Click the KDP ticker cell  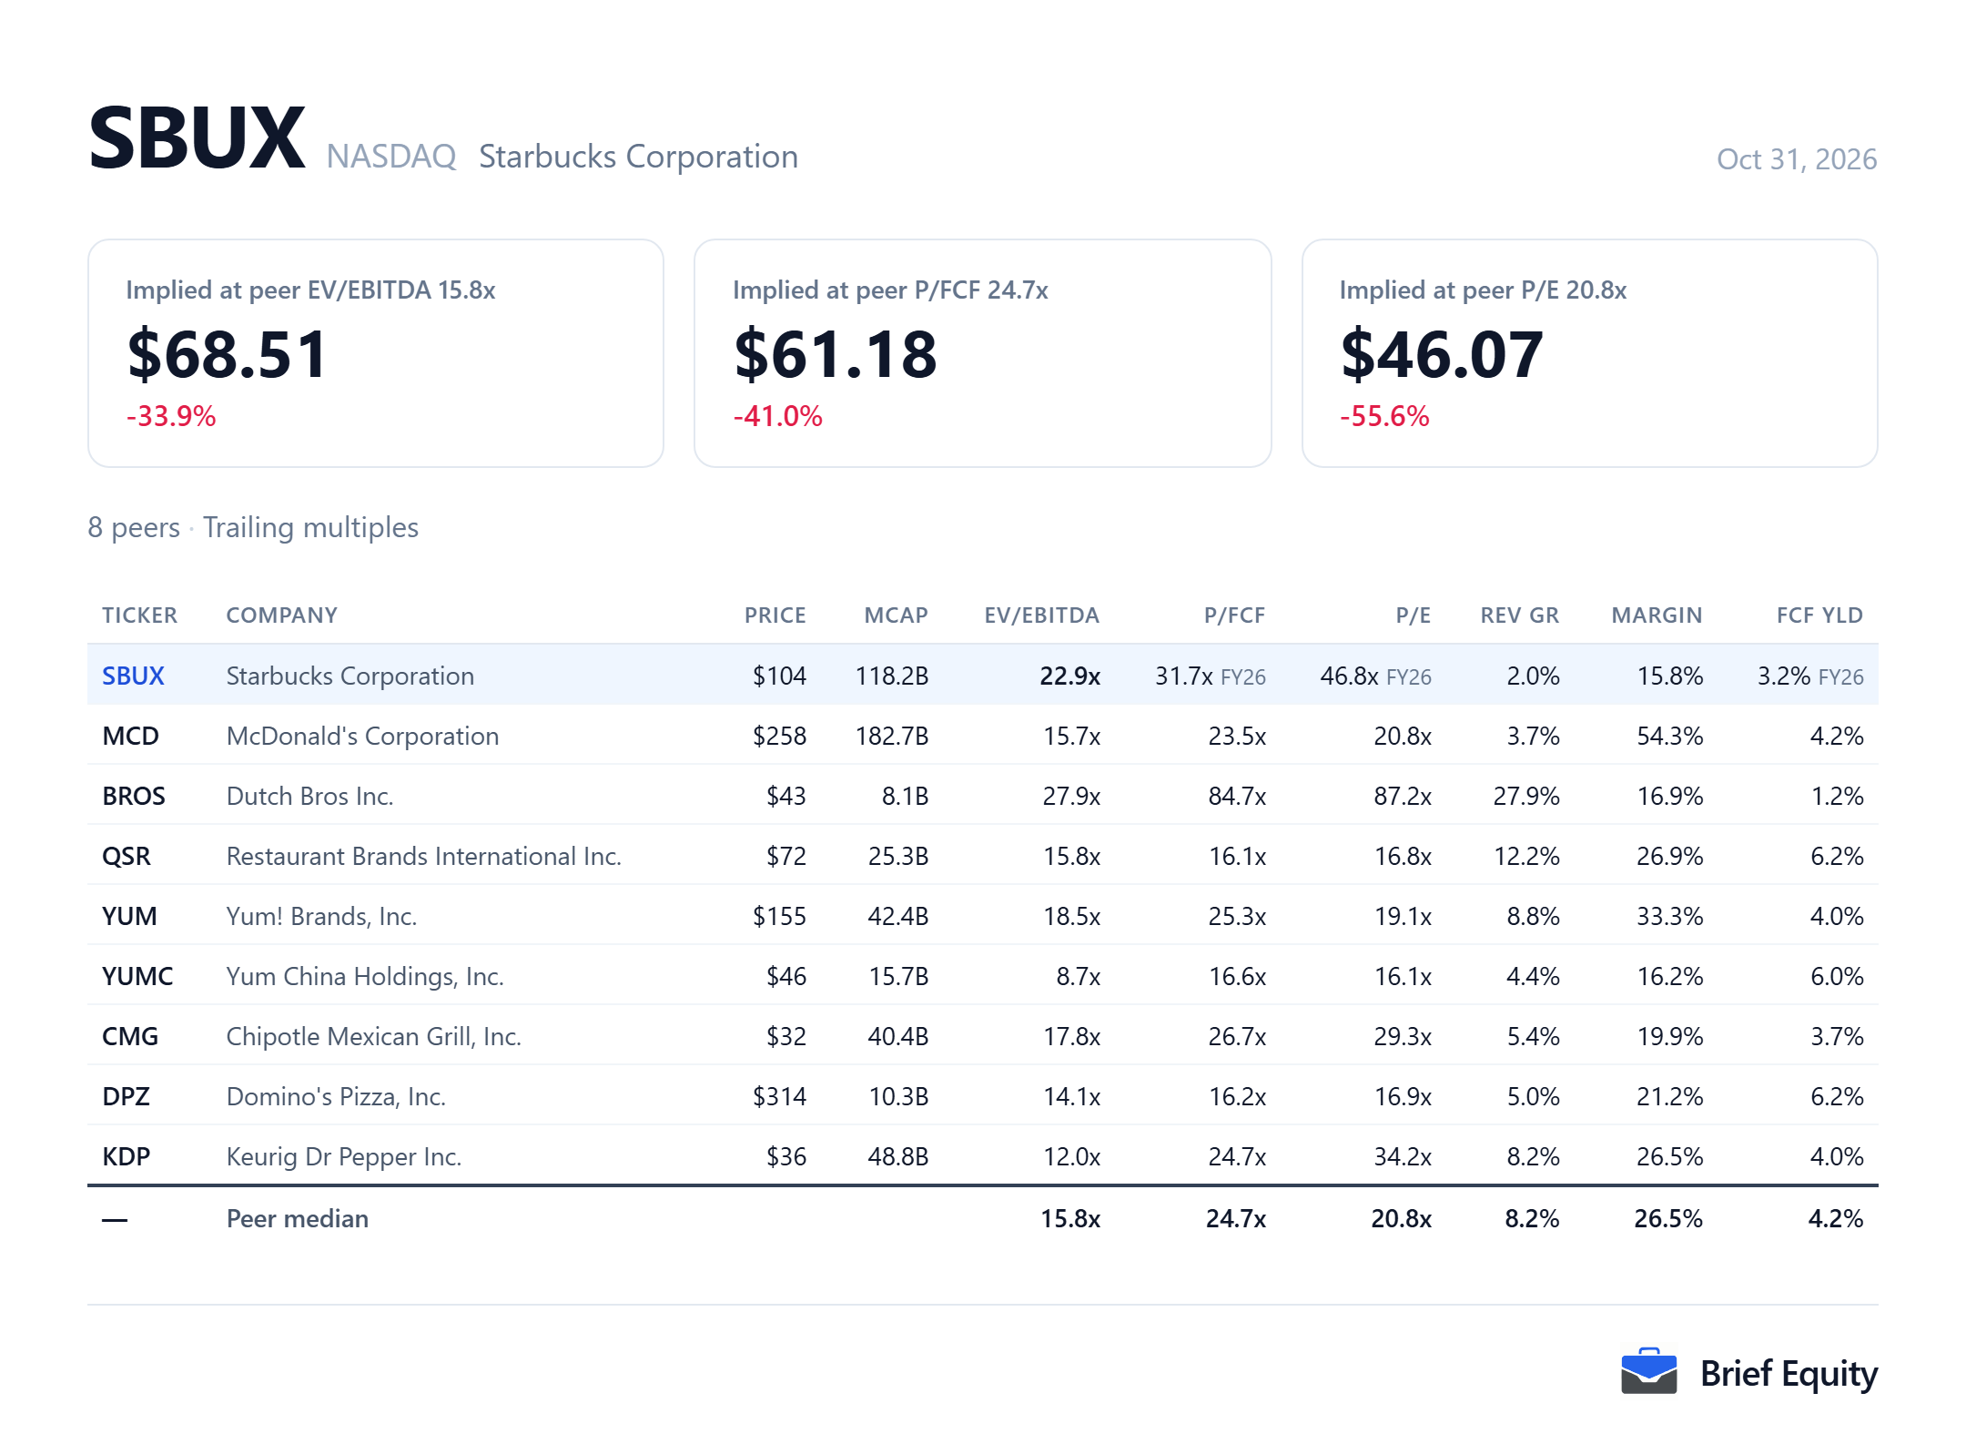click(126, 1156)
